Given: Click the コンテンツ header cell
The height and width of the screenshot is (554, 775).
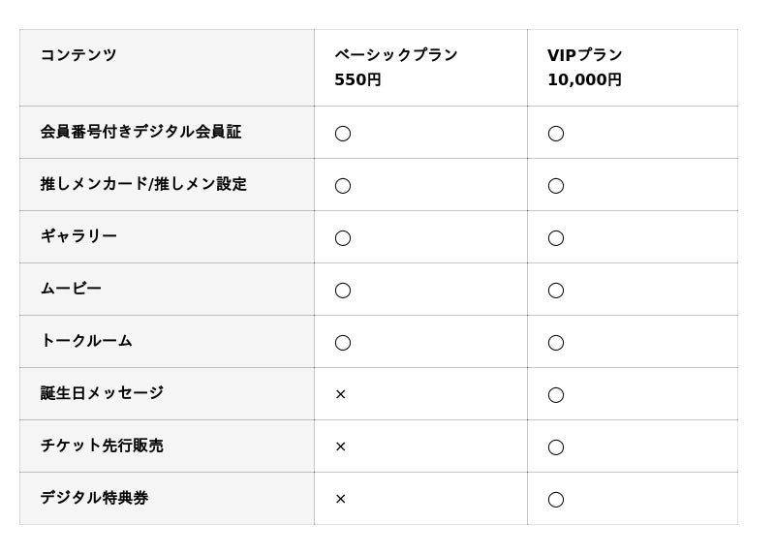Looking at the screenshot, I should [x=78, y=55].
